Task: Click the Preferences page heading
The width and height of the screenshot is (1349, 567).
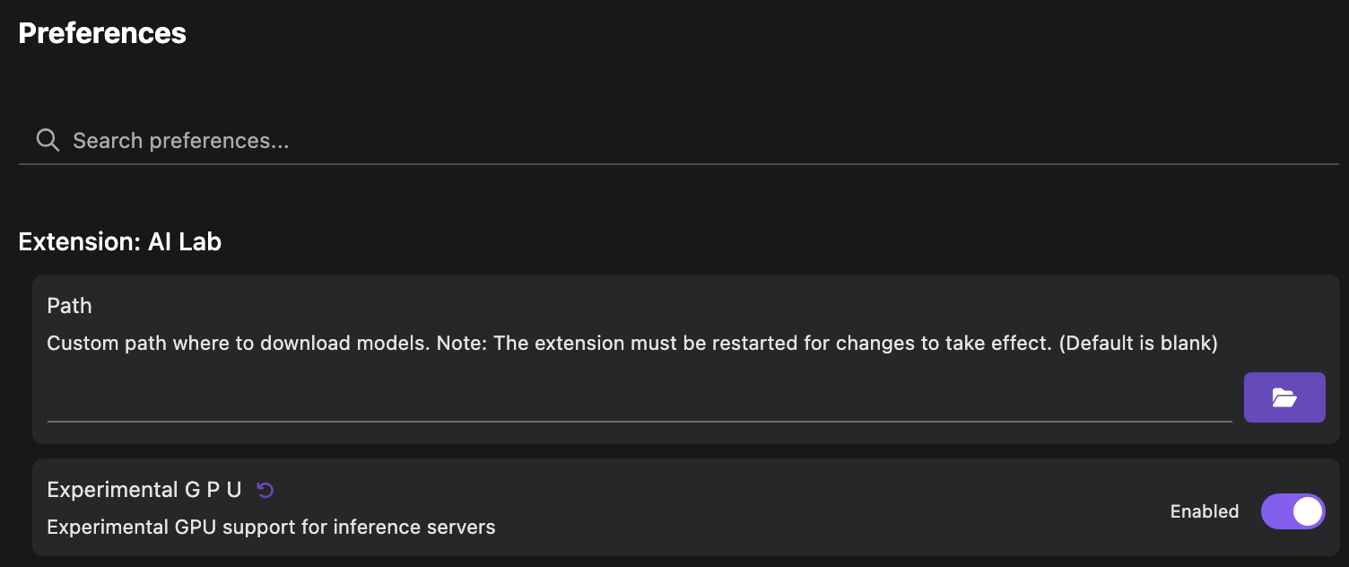Action: (102, 33)
